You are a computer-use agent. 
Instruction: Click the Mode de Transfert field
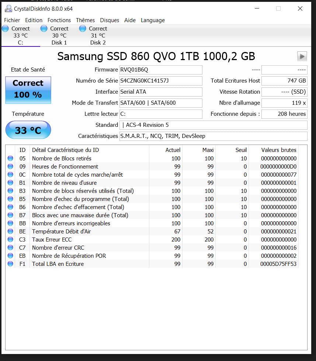tap(161, 103)
